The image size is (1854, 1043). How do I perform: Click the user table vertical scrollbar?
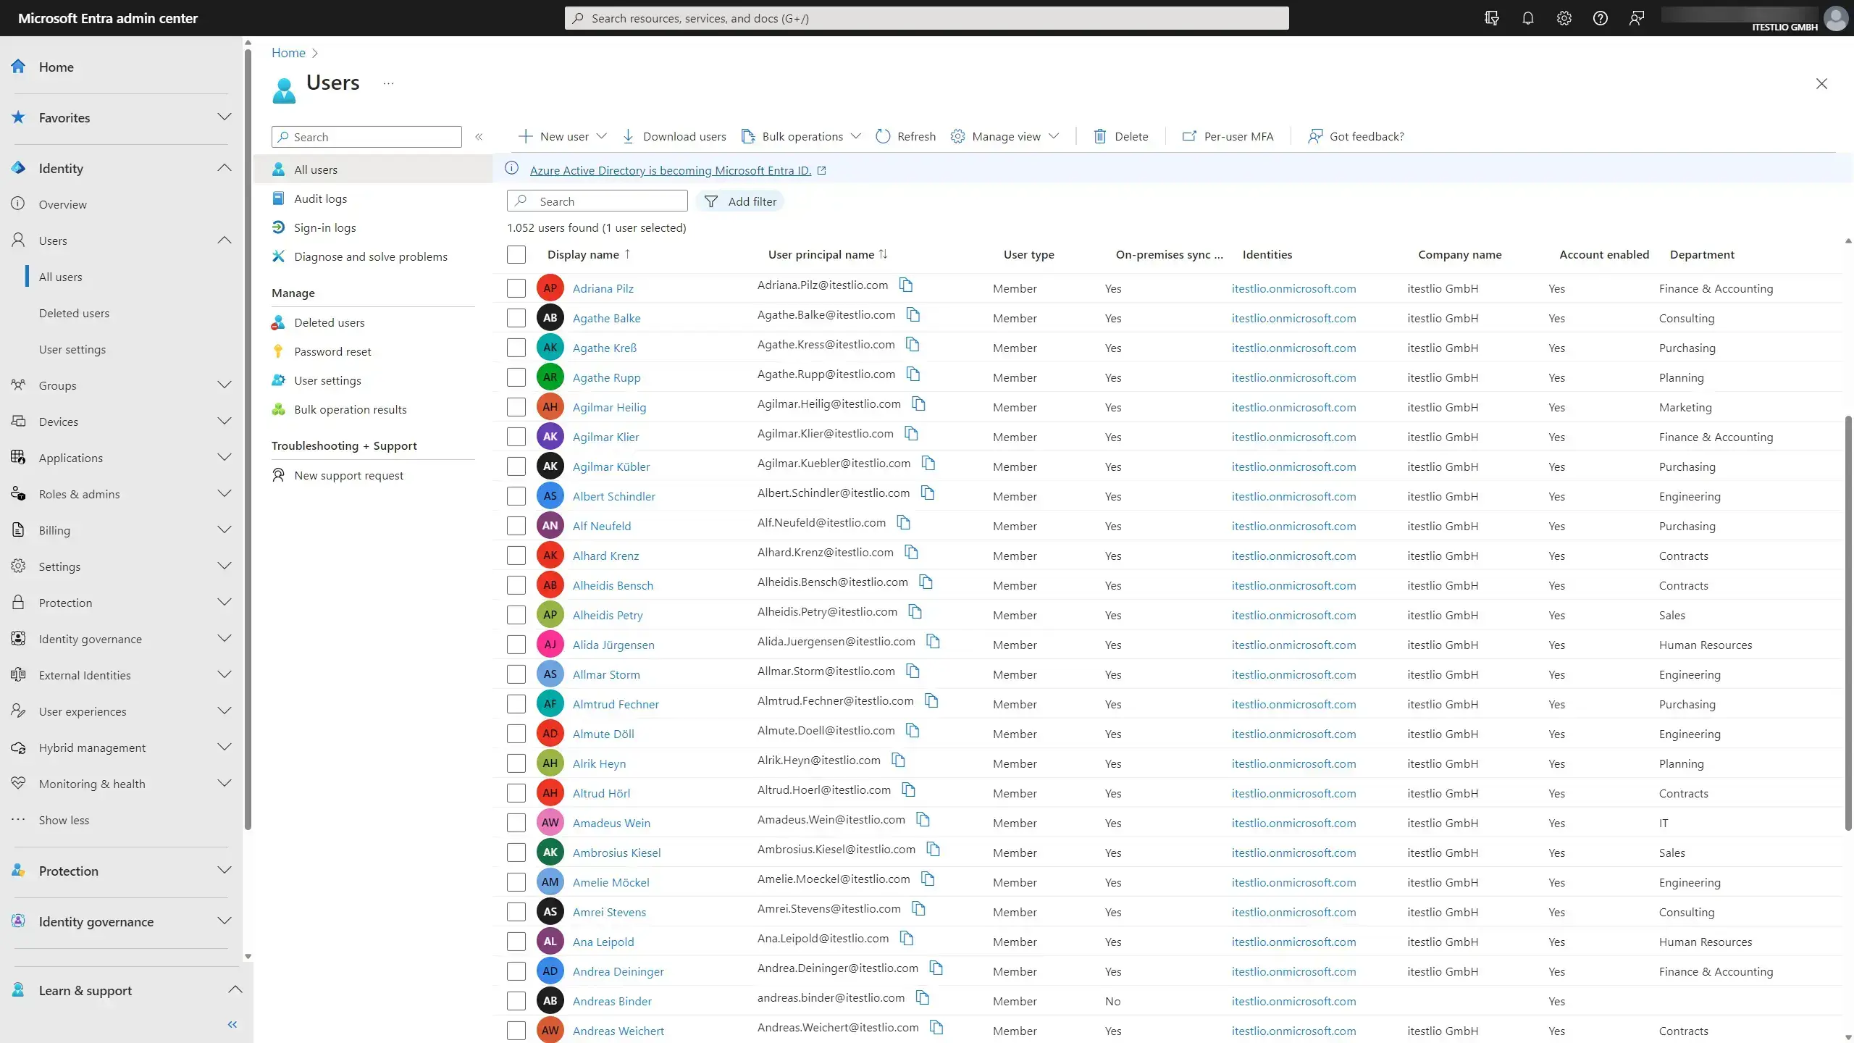(x=1847, y=623)
